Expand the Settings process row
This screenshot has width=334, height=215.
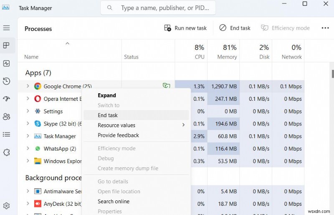point(28,111)
